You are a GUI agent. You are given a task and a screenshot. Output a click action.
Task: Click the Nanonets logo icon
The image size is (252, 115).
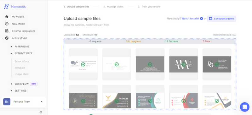tap(6, 7)
